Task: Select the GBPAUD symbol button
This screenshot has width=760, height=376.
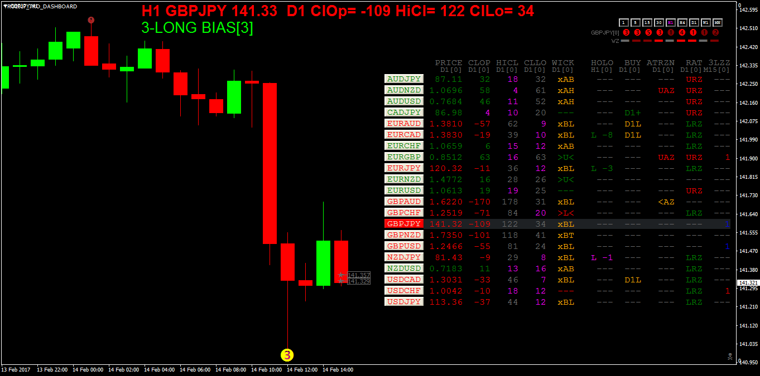Action: [404, 202]
